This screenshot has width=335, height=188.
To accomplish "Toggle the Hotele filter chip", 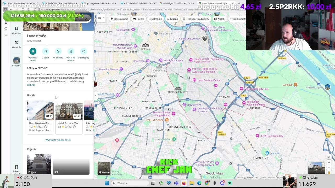I will pyautogui.click(x=138, y=19).
